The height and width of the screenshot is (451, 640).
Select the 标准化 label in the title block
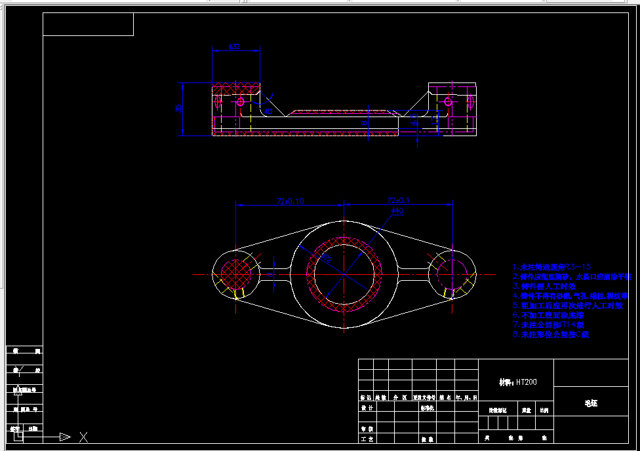[x=428, y=408]
